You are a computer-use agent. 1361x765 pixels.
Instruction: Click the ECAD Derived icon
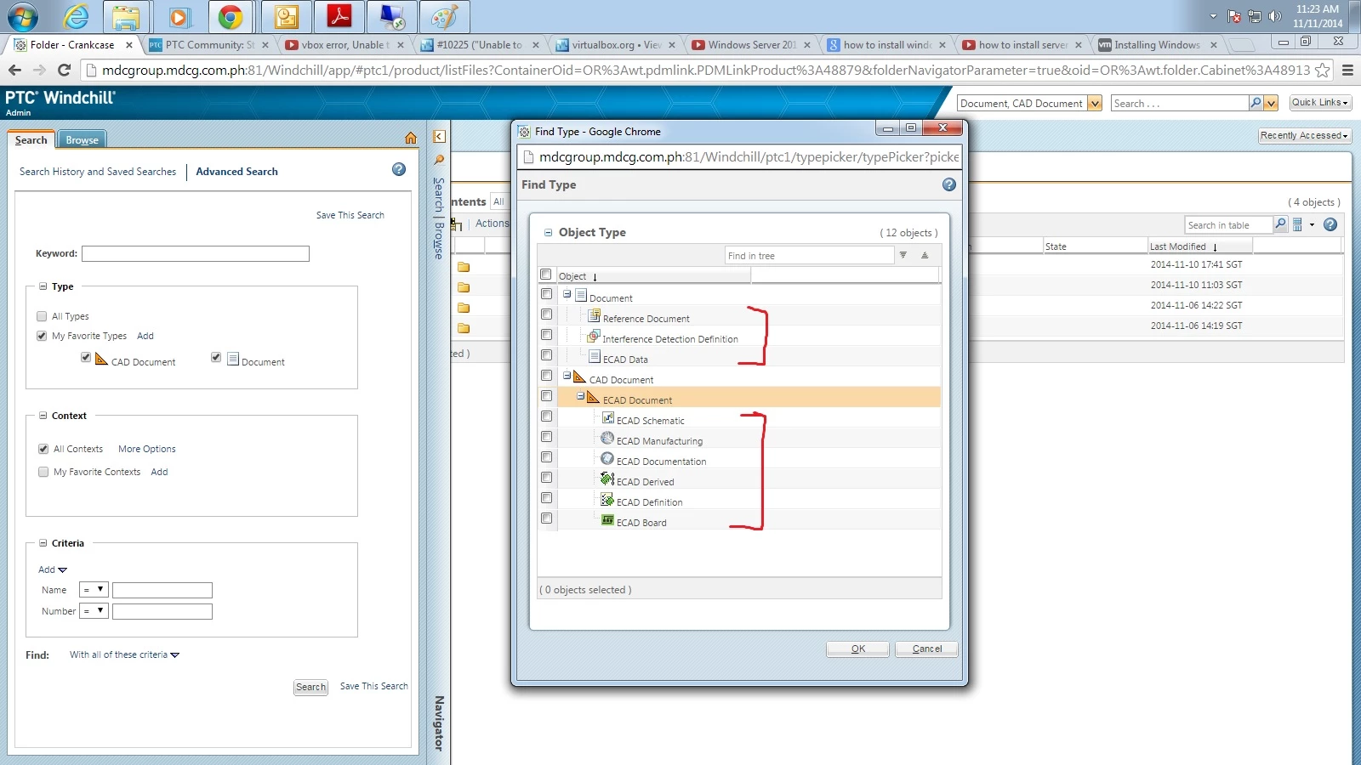coord(607,479)
